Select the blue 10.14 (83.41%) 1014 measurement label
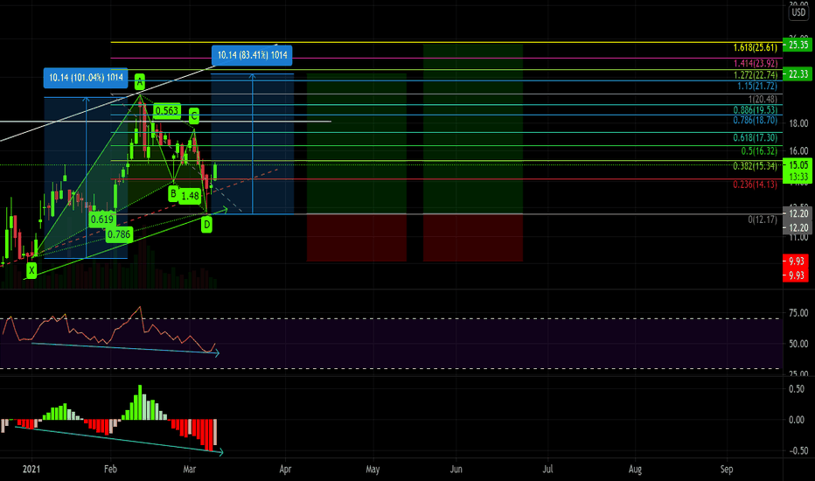Viewport: 815px width, 481px height. click(x=252, y=55)
